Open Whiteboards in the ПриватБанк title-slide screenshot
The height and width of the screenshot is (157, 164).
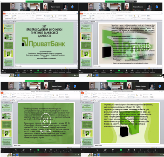point(62,70)
